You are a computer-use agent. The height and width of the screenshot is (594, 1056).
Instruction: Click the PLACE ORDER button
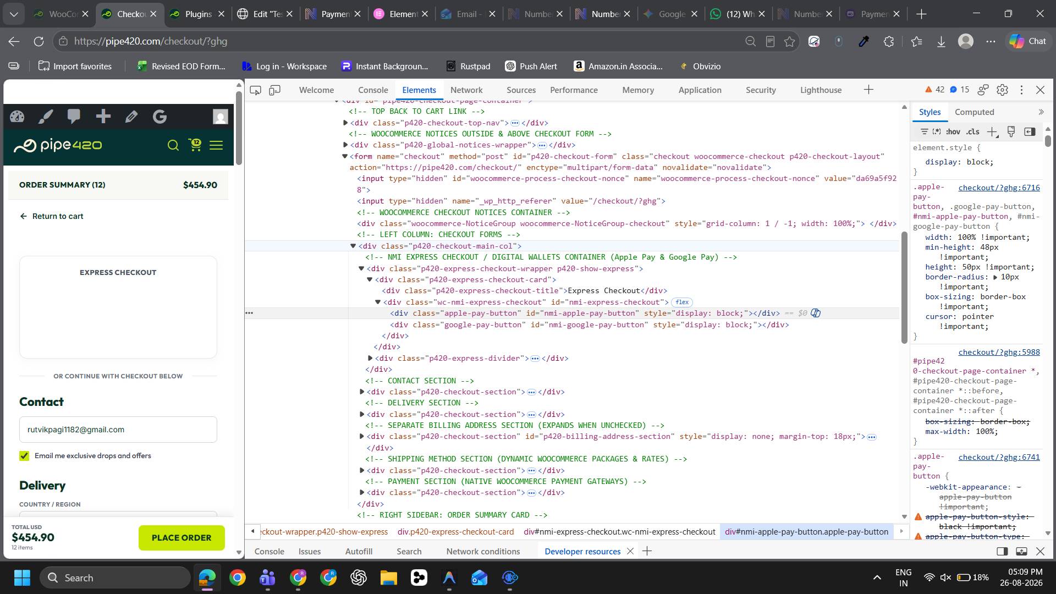pyautogui.click(x=182, y=538)
